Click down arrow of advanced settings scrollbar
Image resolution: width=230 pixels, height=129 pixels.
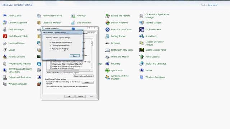[x=92, y=68]
